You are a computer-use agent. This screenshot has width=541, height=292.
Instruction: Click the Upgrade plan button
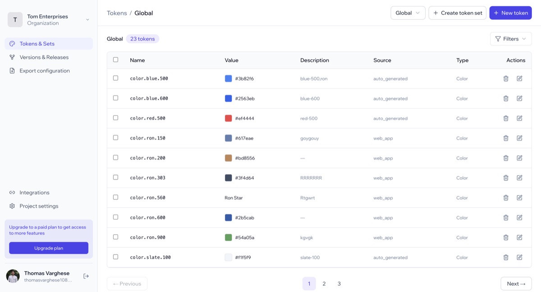[49, 248]
